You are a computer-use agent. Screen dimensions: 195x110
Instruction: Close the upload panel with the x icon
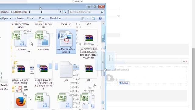click(186, 61)
